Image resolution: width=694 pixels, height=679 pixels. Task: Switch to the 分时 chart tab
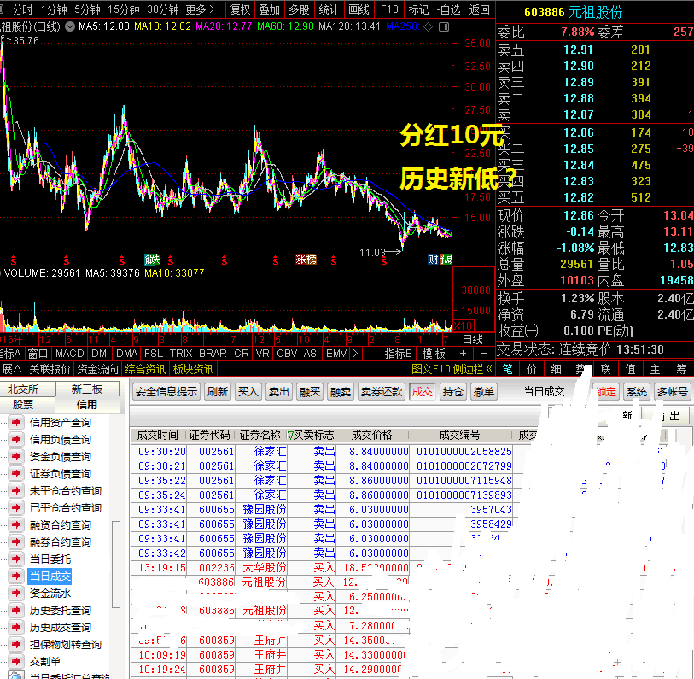(22, 9)
